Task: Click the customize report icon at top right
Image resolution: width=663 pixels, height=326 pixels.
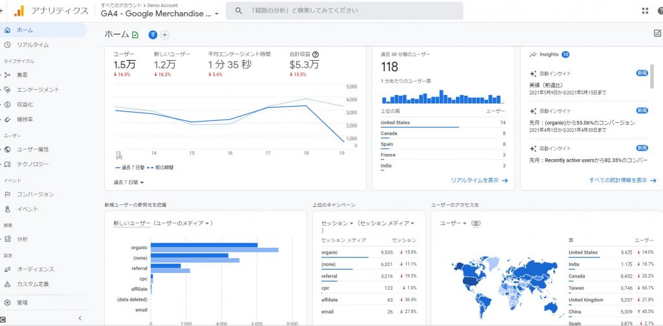Action: coord(658,33)
